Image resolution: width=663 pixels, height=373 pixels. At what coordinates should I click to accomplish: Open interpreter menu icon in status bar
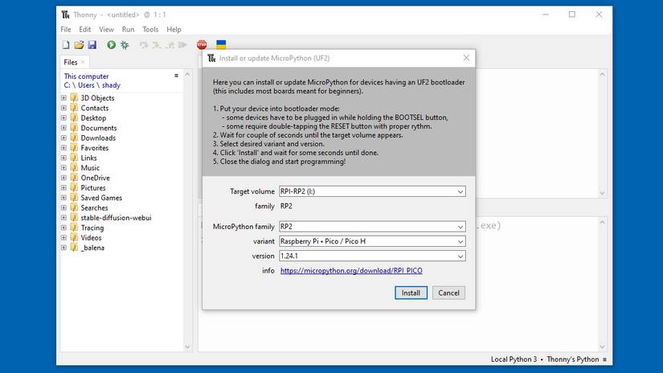click(604, 359)
